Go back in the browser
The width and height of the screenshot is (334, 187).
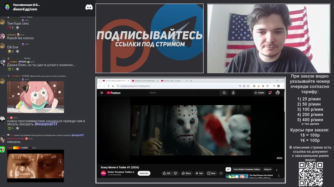[x=99, y=86]
